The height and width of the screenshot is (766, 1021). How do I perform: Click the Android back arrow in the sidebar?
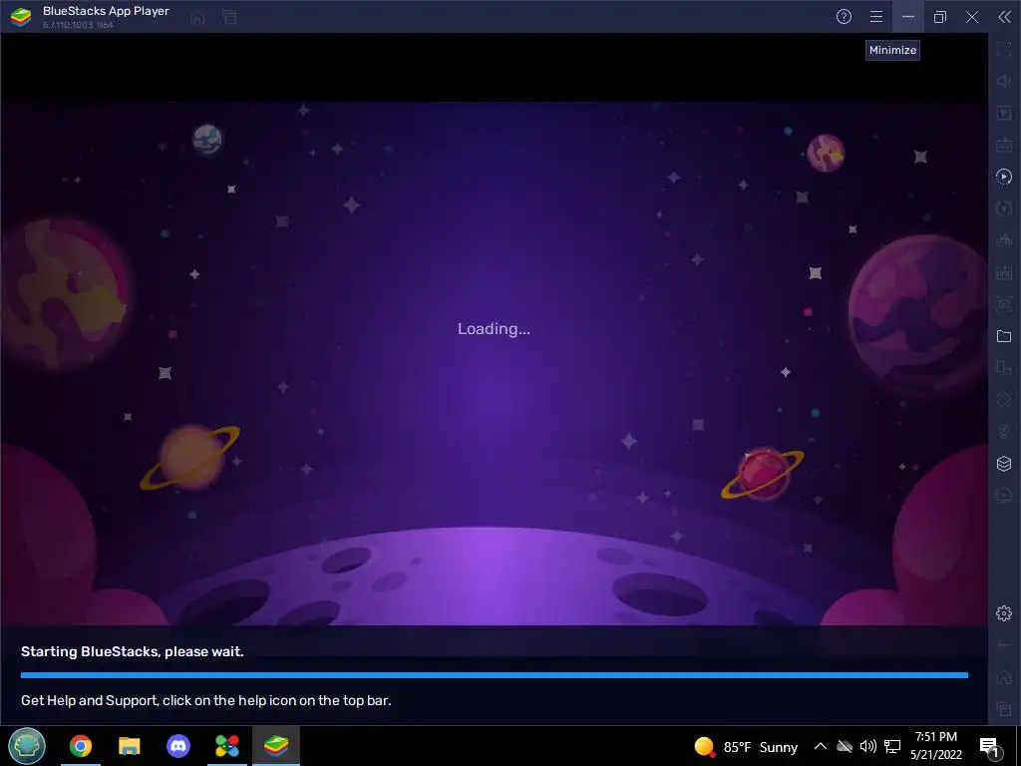(x=1004, y=645)
